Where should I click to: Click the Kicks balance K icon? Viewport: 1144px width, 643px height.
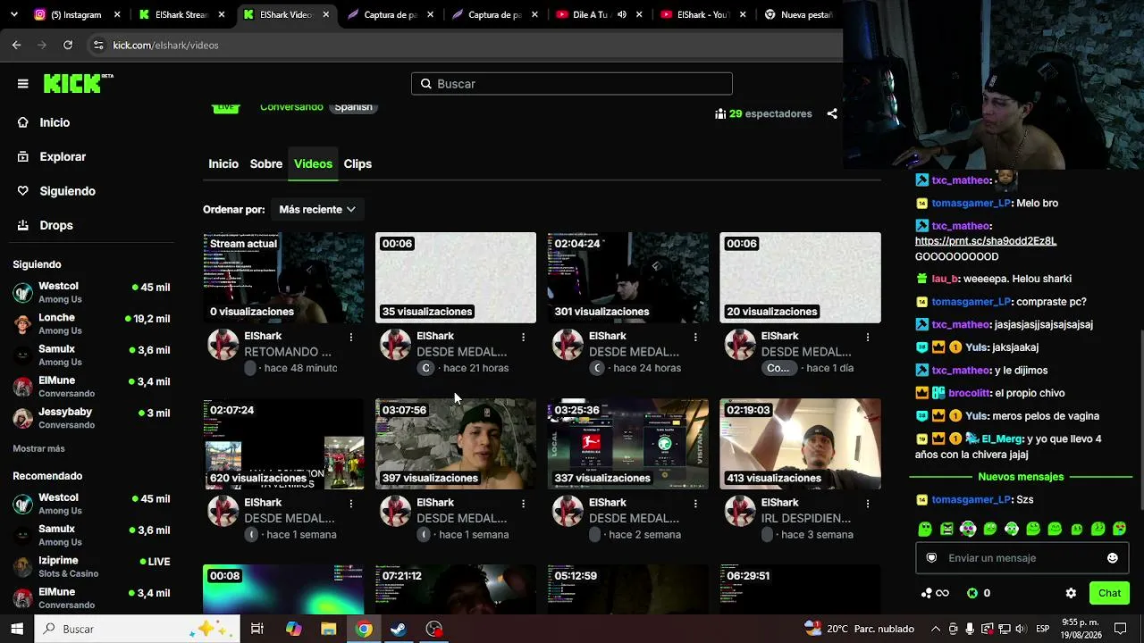point(973,593)
